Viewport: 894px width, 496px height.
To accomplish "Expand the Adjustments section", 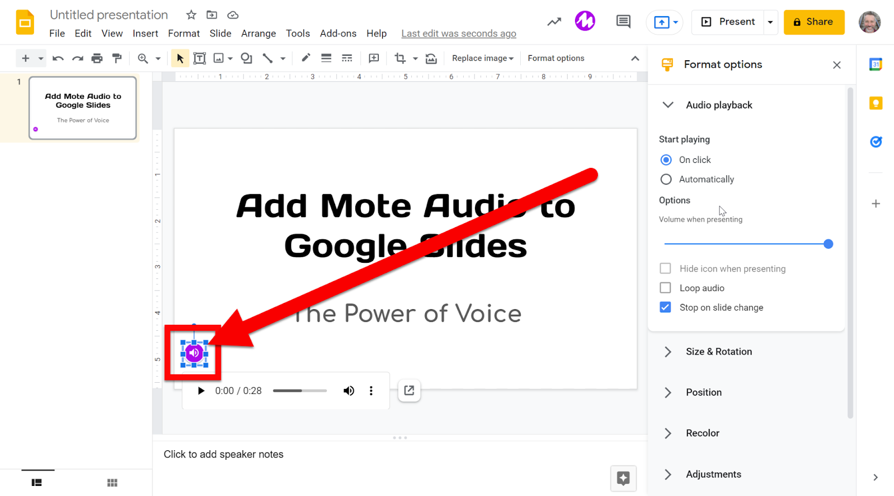I will coord(668,474).
